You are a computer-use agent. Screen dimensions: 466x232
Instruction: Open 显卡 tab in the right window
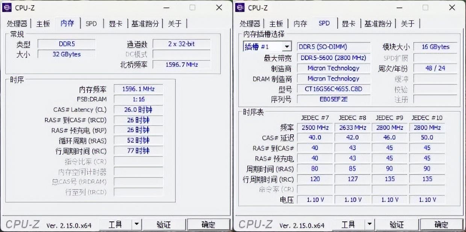pos(348,24)
